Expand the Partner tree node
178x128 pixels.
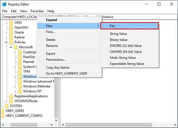pyautogui.click(x=7, y=38)
